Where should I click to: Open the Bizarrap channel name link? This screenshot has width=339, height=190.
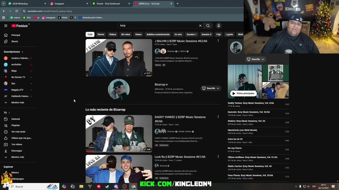pos(160,85)
